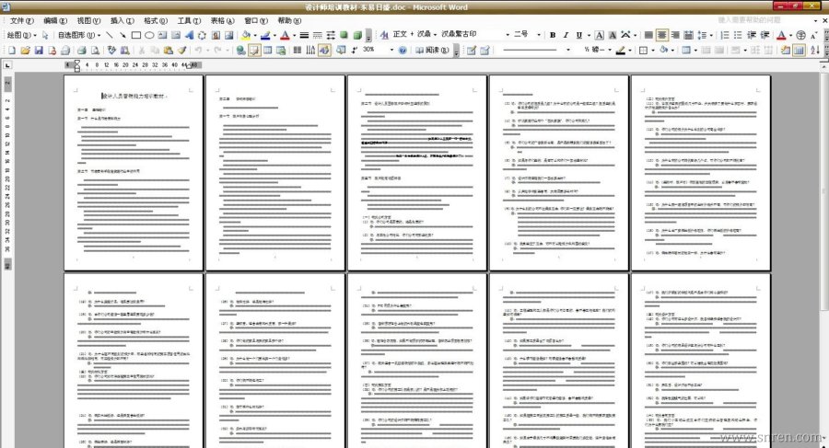The height and width of the screenshot is (448, 829).
Task: Select the Select Objects arrow tool
Action: coord(45,35)
